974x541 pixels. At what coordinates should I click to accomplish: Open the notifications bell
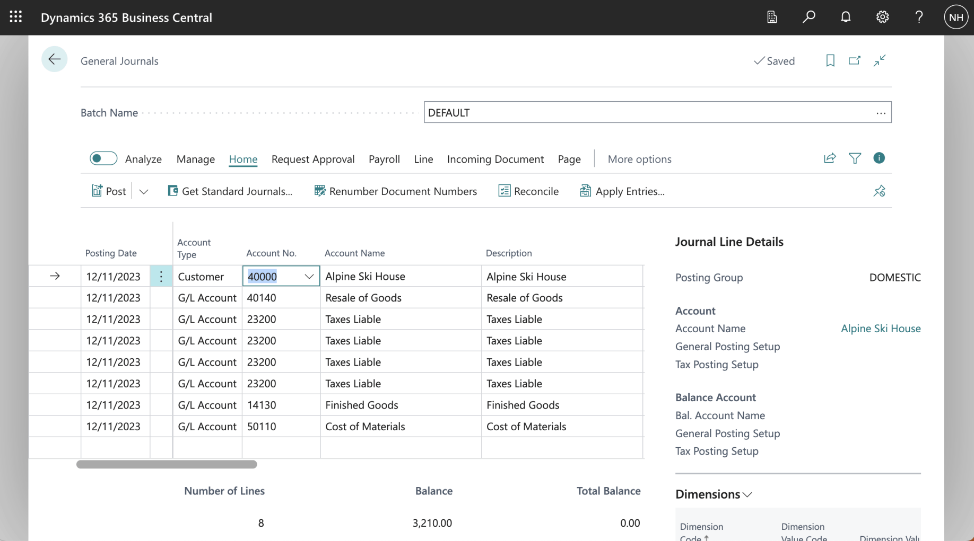click(x=846, y=17)
